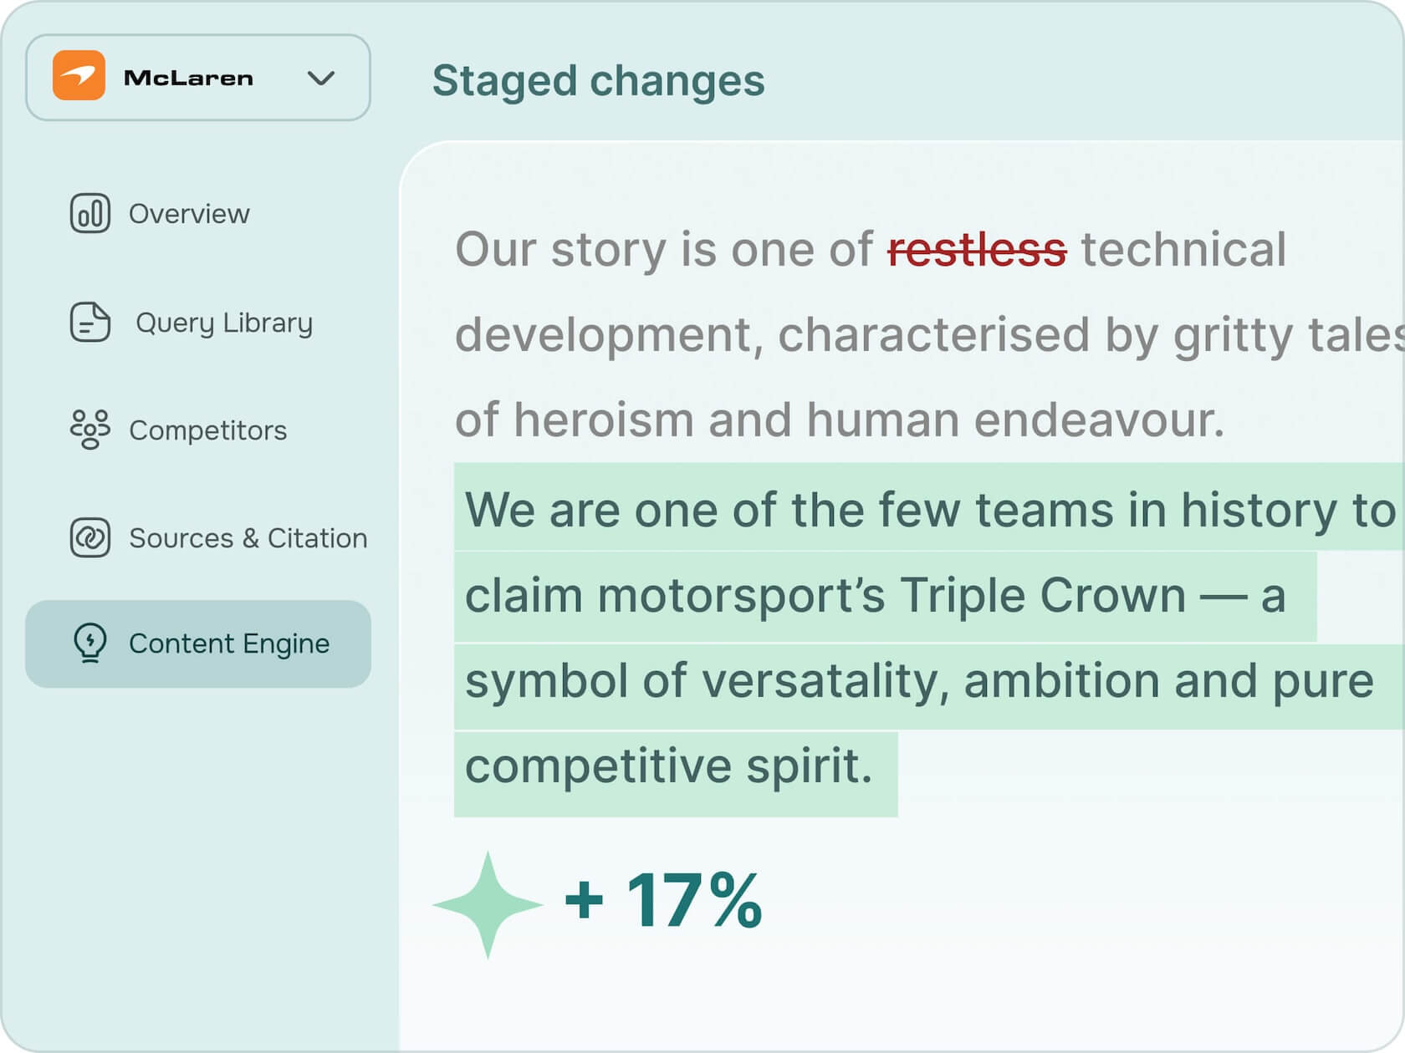The width and height of the screenshot is (1405, 1053).
Task: Click the + 17% improvement figure
Action: (x=663, y=901)
